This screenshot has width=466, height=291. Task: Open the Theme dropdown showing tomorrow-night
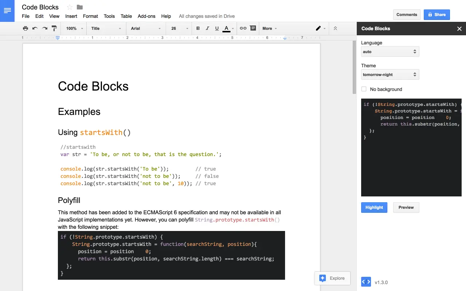(x=390, y=74)
